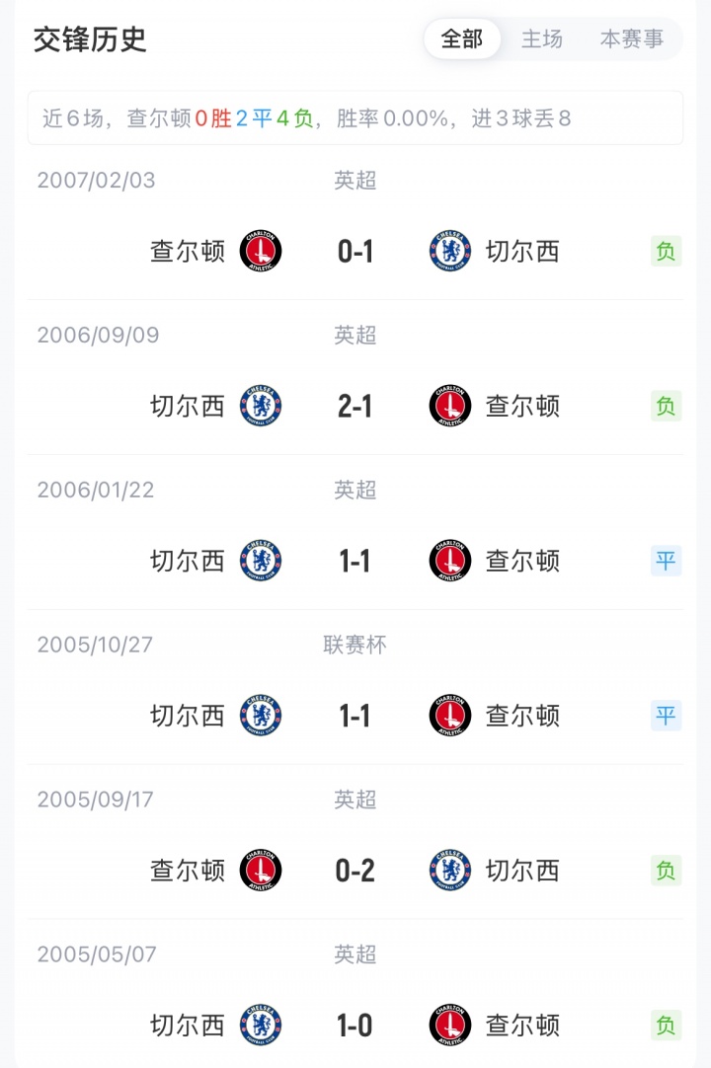The width and height of the screenshot is (711, 1068).
Task: Click the 近6场 summary statistics bar
Action: 355,119
